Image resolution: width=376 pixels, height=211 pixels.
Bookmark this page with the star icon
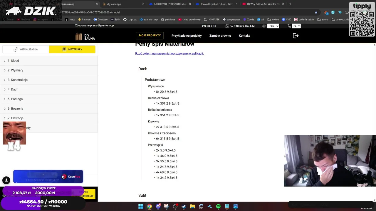click(316, 12)
